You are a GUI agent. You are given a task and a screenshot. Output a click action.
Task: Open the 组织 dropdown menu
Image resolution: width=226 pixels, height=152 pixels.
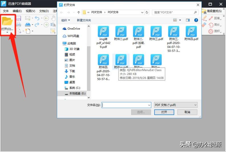coord(65,20)
